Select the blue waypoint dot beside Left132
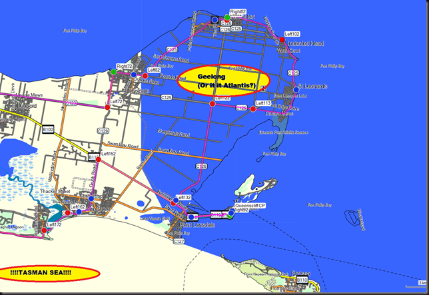This screenshot has height=295, width=429. point(176,200)
